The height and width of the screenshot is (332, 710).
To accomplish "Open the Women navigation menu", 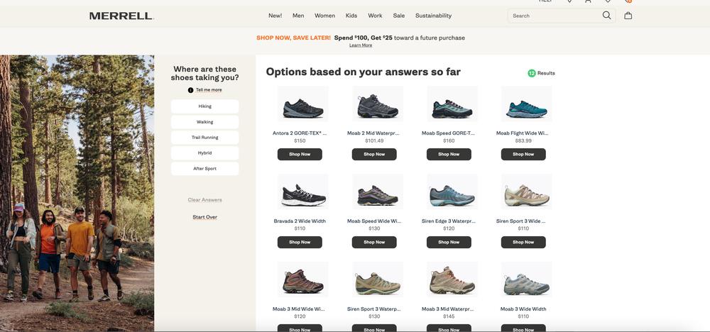I will 324,16.
